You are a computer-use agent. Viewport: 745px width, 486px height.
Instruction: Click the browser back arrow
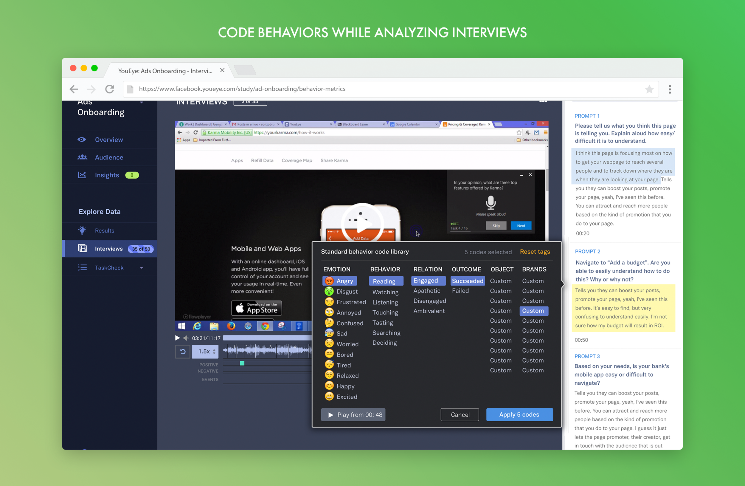point(74,89)
